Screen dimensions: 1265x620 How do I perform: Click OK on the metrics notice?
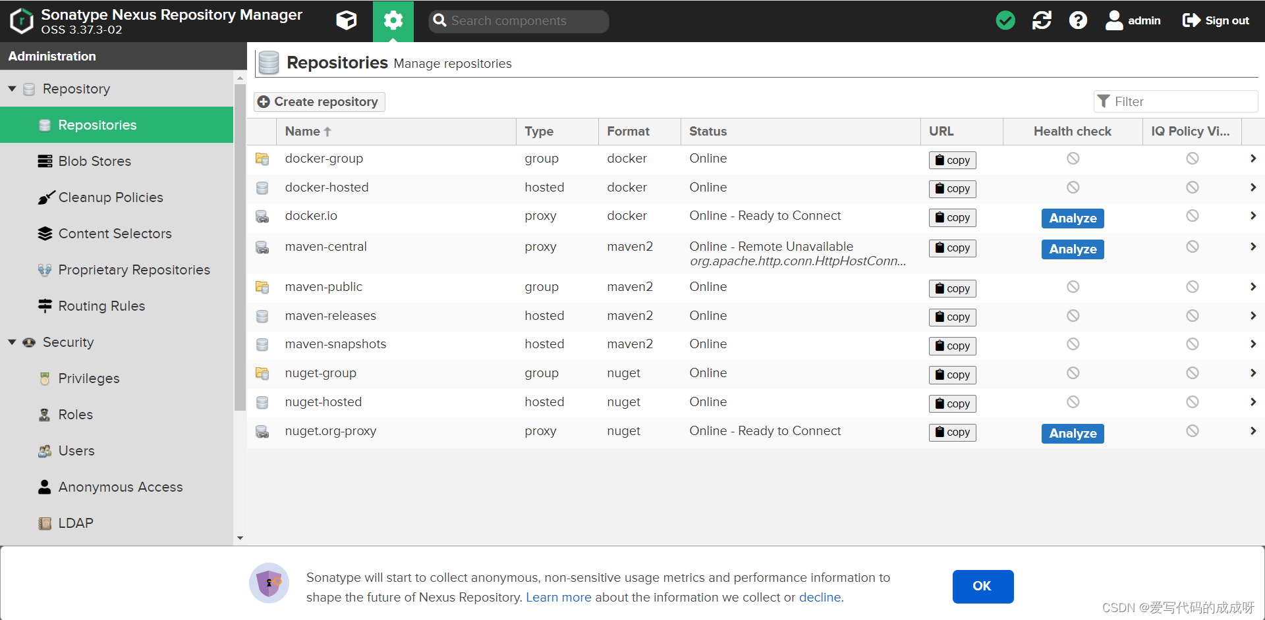point(982,586)
